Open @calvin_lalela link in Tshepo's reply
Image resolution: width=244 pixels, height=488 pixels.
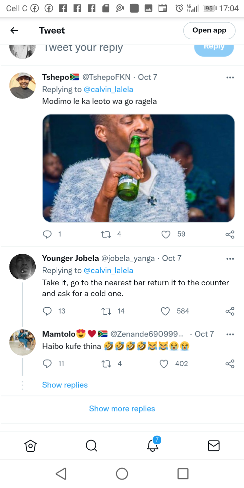point(108,89)
